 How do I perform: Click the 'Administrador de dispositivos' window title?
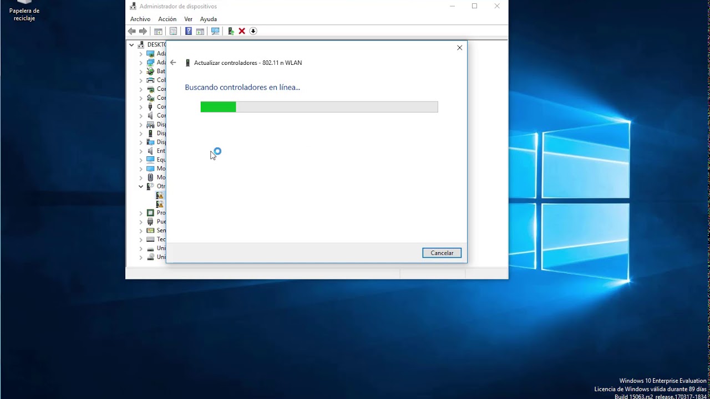point(178,6)
